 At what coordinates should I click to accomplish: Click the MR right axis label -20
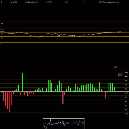click(126, 97)
